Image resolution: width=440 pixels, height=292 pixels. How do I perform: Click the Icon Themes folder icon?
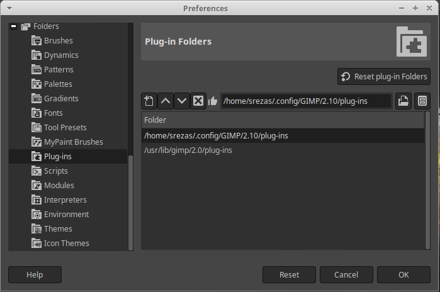coord(37,243)
